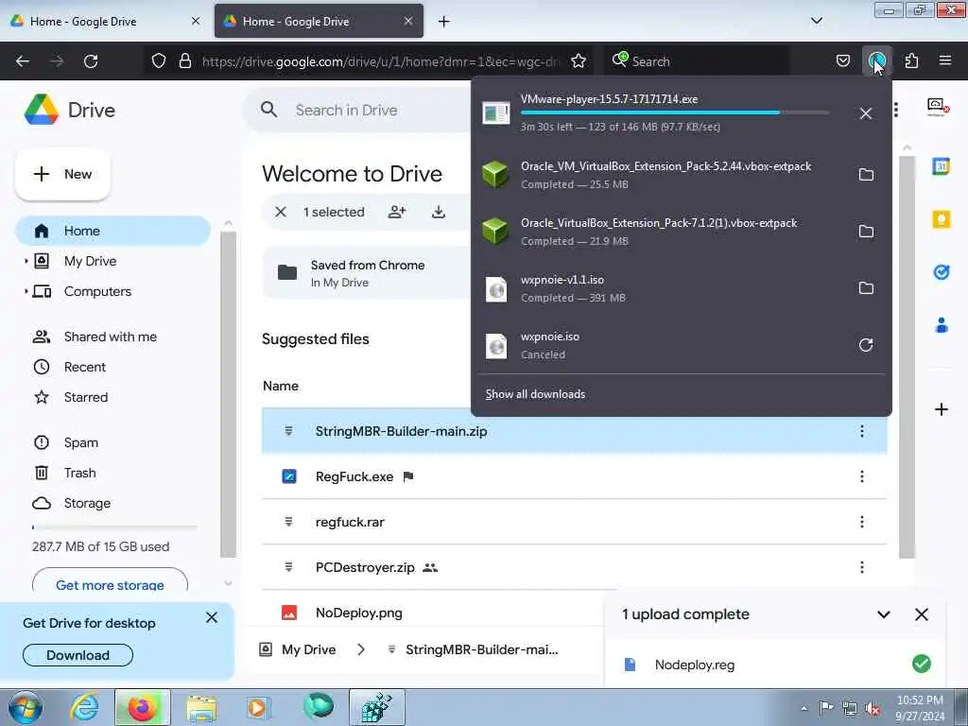This screenshot has height=726, width=968.
Task: Click the storage usage bar
Action: (114, 527)
